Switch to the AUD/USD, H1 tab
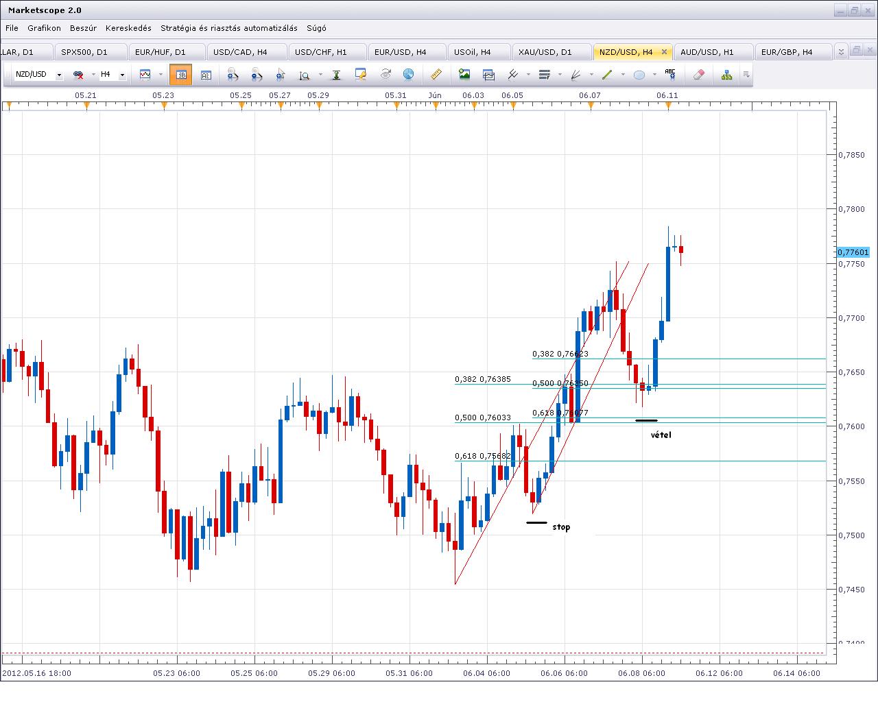The image size is (878, 702). click(713, 52)
